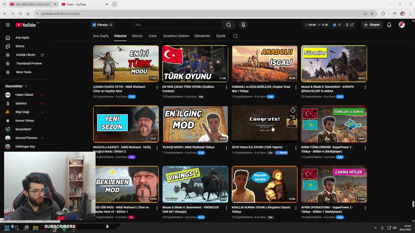415x233 pixels.
Task: Open the vidIQ Filtreler dropdown
Action: coord(102,25)
